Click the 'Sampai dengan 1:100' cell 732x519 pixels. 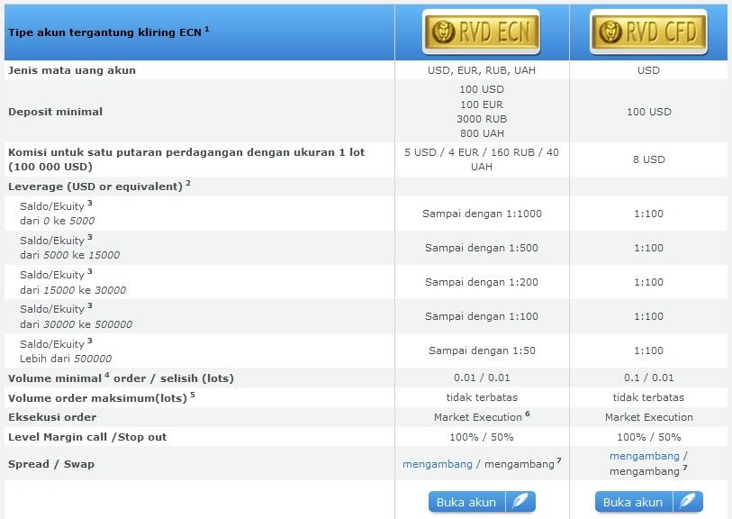click(x=482, y=316)
